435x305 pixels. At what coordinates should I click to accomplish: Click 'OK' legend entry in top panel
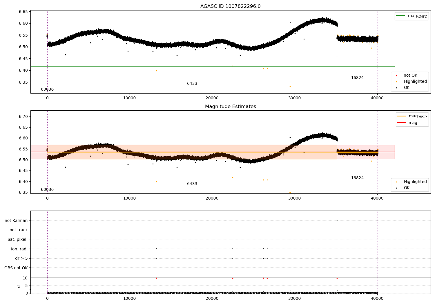(407, 88)
